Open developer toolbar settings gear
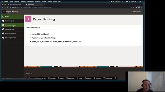The image size is (165, 92). (115, 78)
